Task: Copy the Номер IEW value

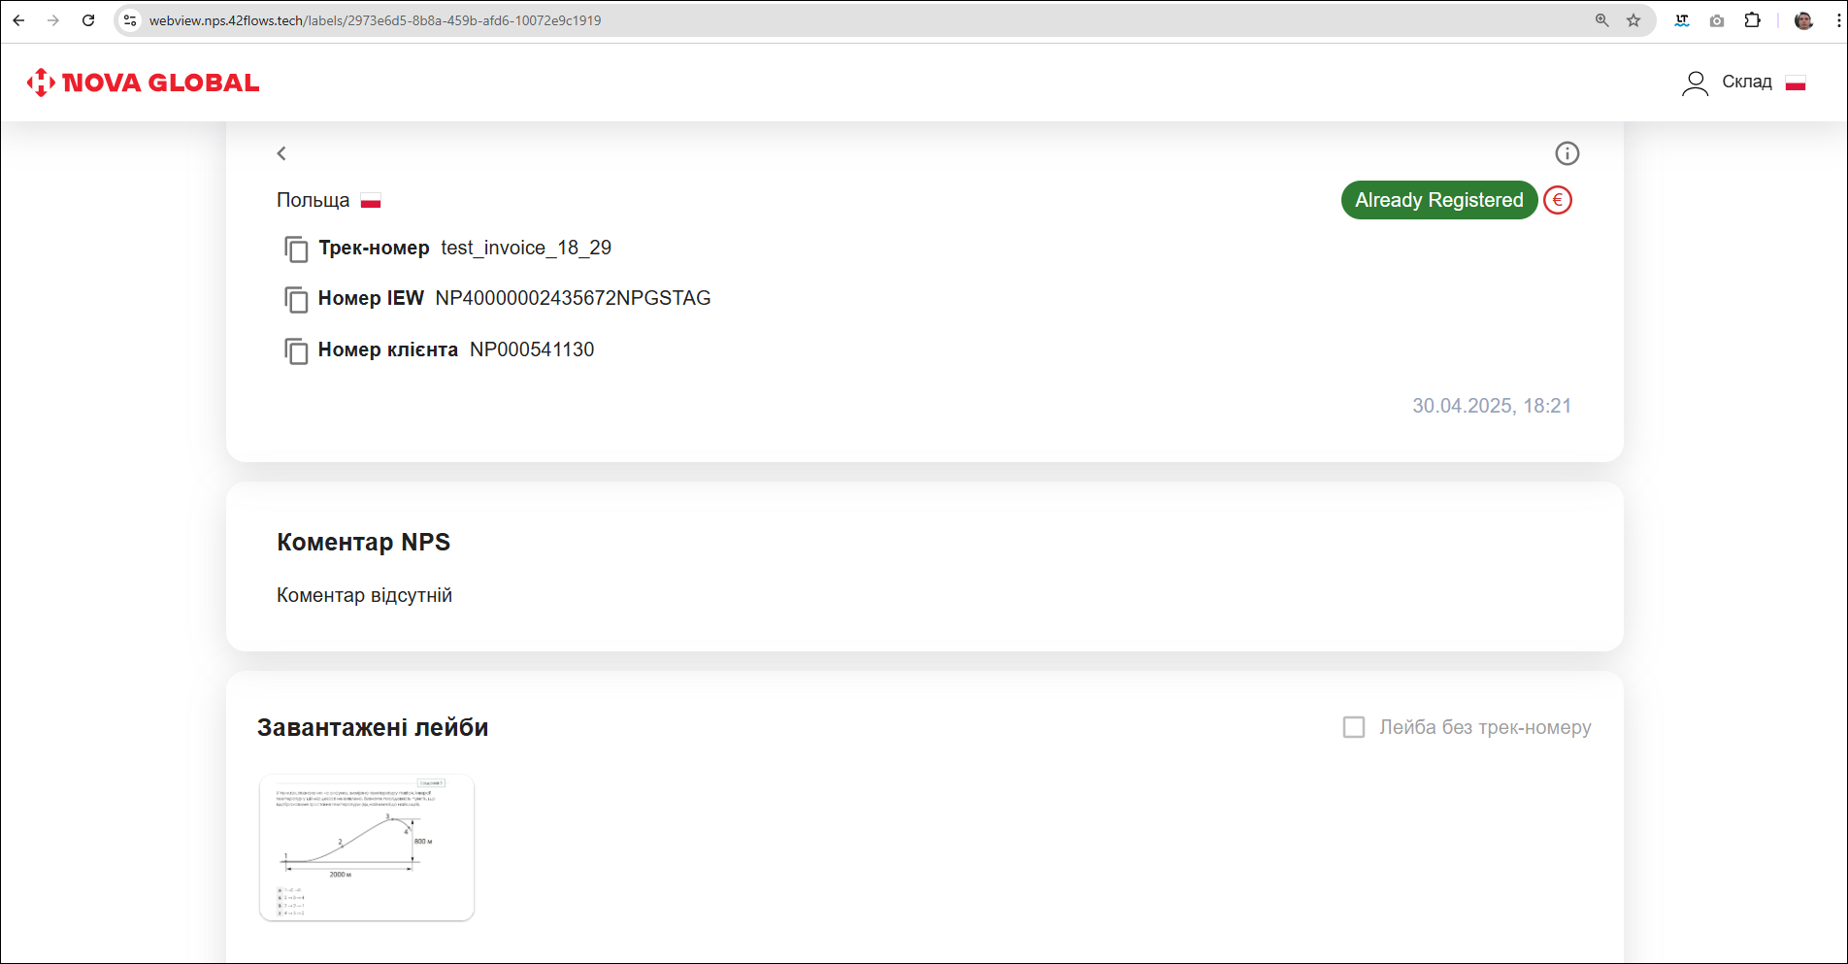Action: tap(296, 299)
